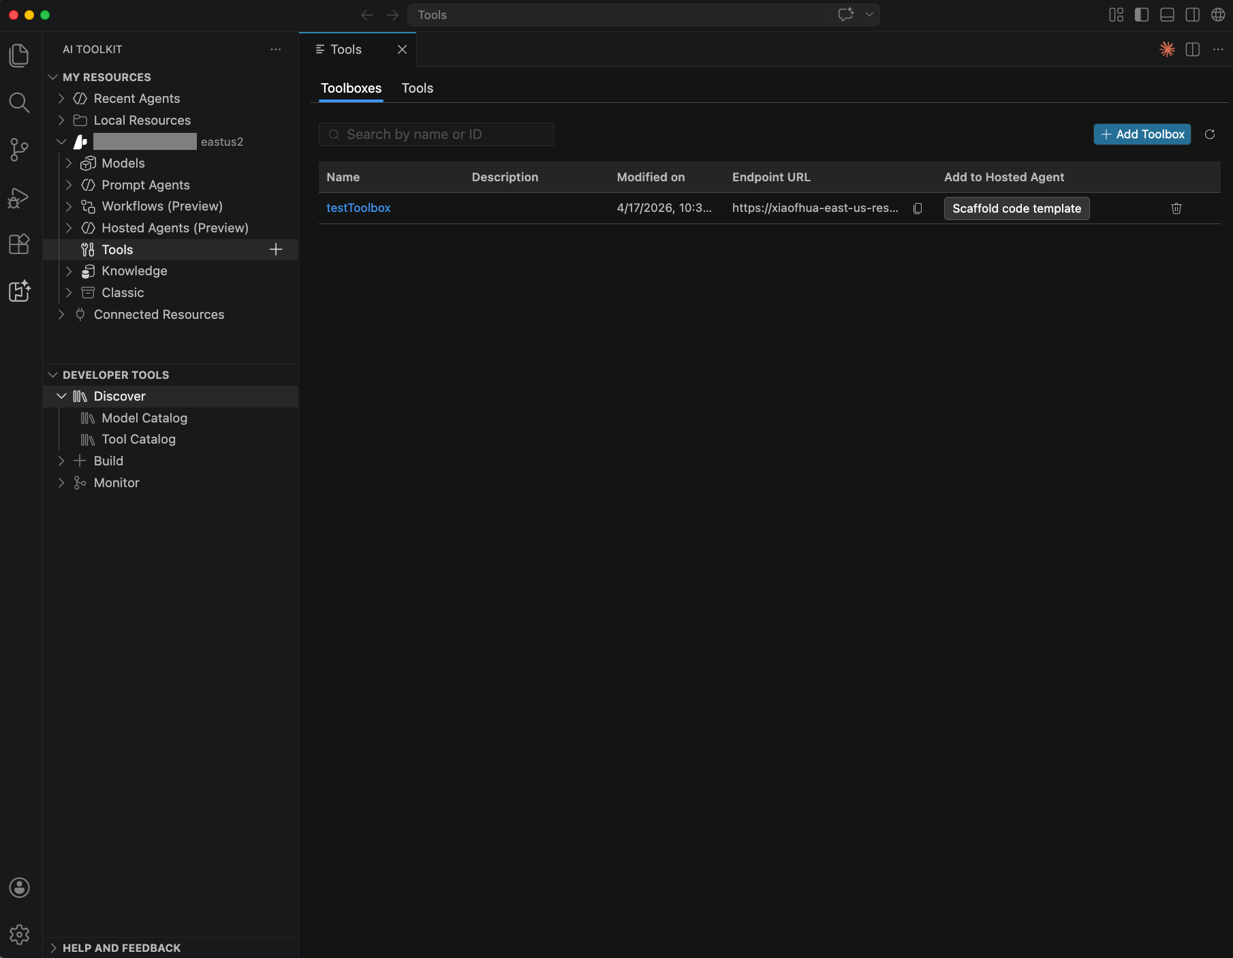
Task: Expand the Classic node
Action: coord(69,293)
